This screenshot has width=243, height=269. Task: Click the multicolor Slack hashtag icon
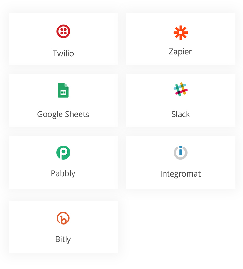point(181,89)
